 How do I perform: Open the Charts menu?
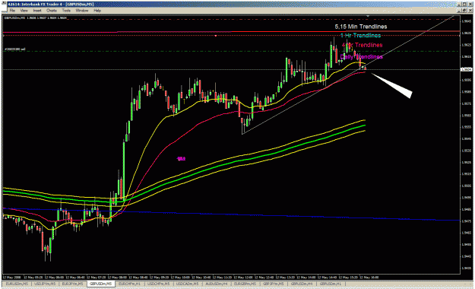pyautogui.click(x=52, y=11)
